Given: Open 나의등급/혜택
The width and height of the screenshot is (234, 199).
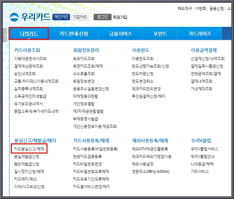Looking at the screenshot, I should coord(202,164).
